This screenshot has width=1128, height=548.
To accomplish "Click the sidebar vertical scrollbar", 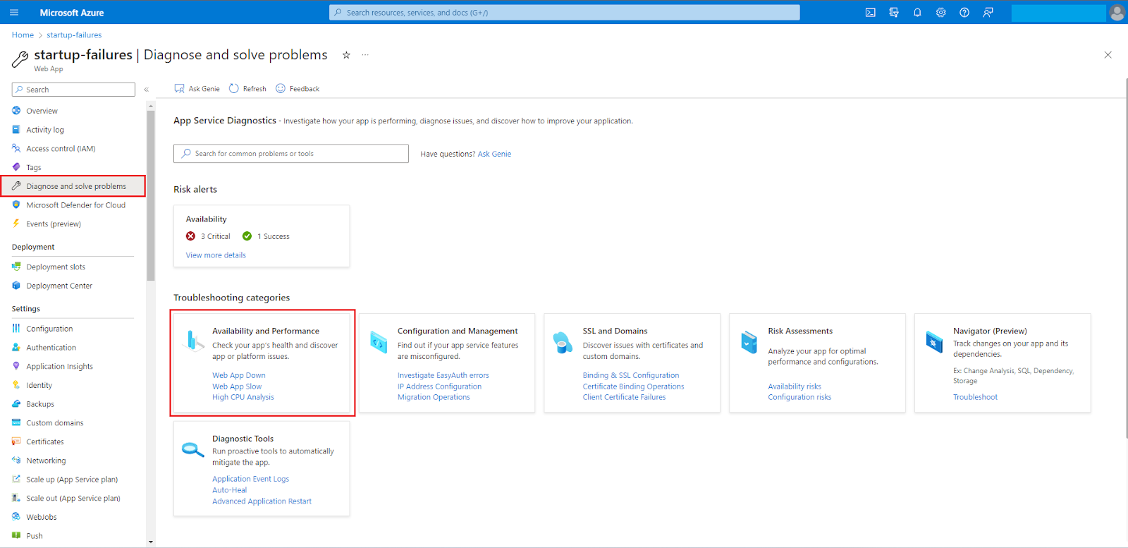I will tap(151, 195).
